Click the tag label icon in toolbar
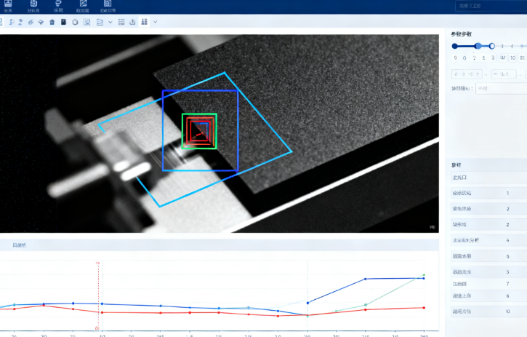The image size is (527, 337). (x=99, y=22)
